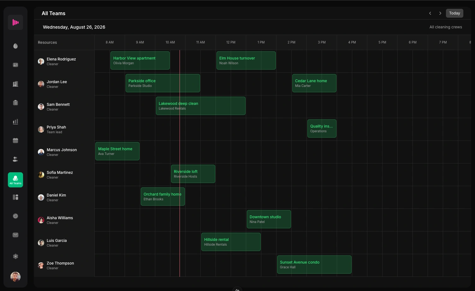Open the clock timer icon in the sidebar
Image resolution: width=475 pixels, height=291 pixels.
pos(15,216)
